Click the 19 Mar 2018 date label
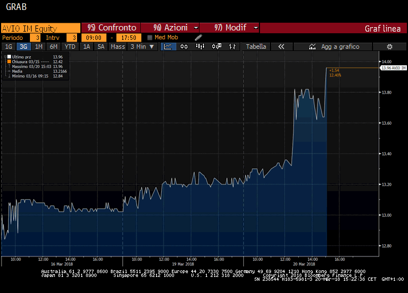Image resolution: width=408 pixels, height=293 pixels. [183, 264]
